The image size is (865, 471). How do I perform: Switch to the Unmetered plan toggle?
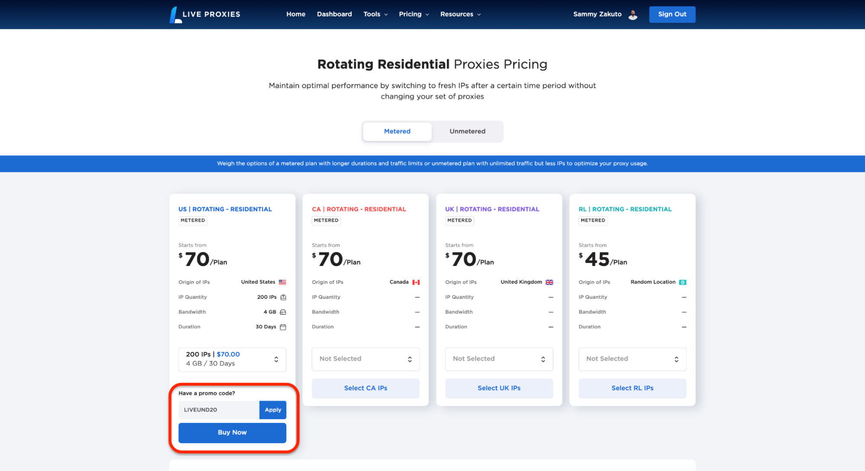(467, 131)
